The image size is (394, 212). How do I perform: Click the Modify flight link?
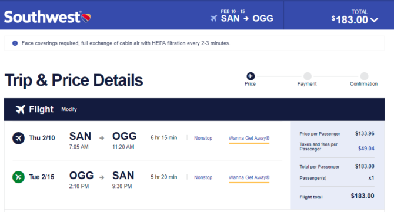[69, 109]
